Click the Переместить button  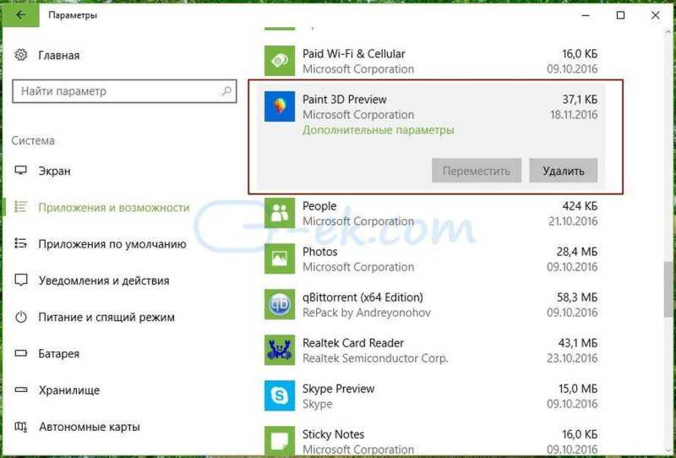click(477, 171)
